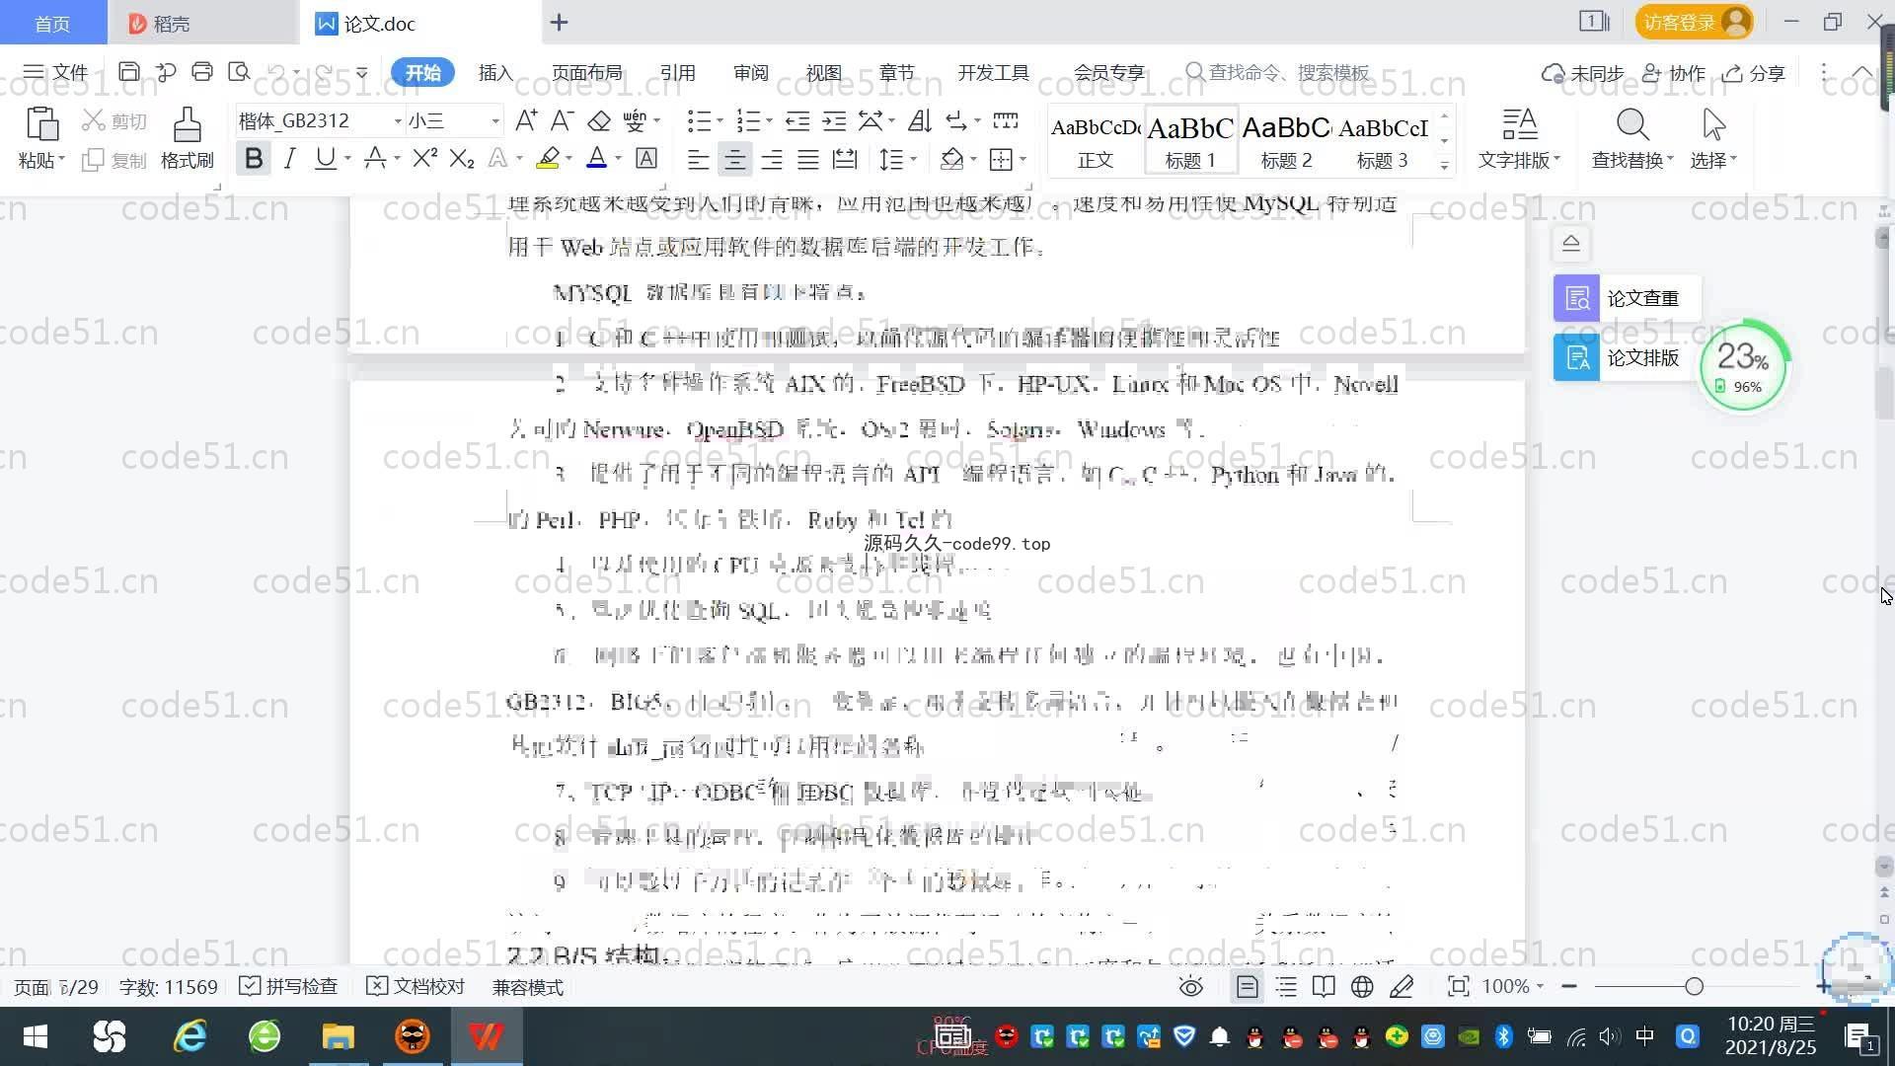Toggle strikethrough text formatting
Image resolution: width=1895 pixels, height=1066 pixels.
coord(375,158)
